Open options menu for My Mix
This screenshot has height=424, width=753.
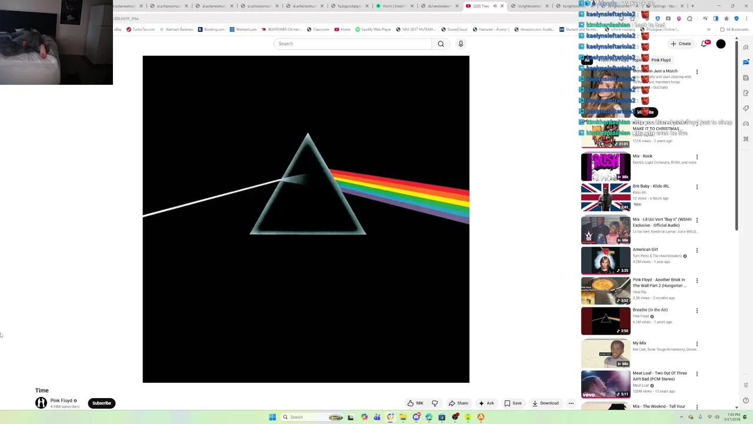click(697, 344)
